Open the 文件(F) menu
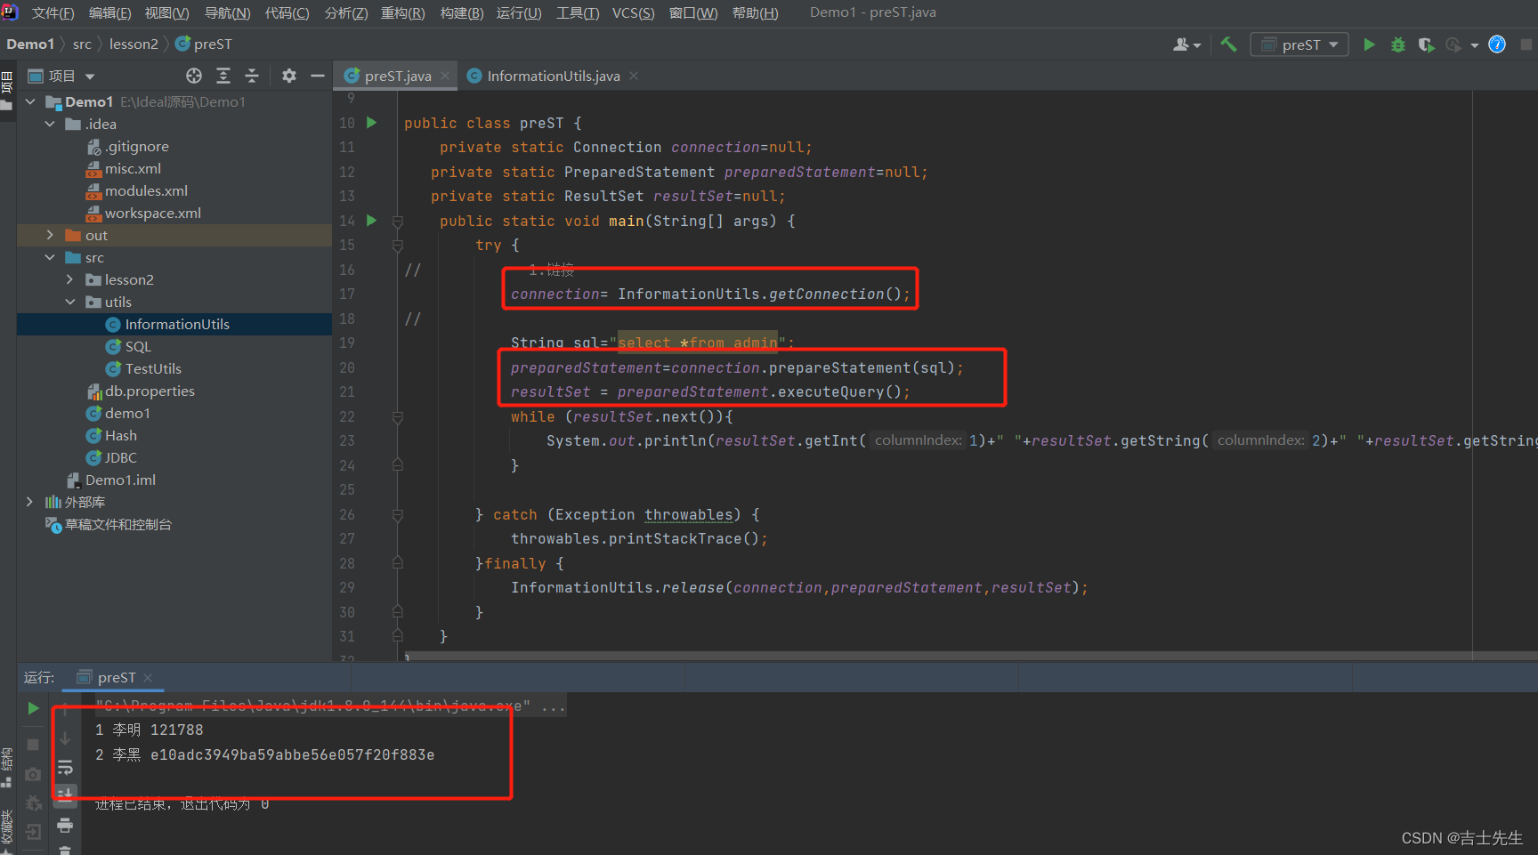This screenshot has height=855, width=1538. [x=53, y=12]
